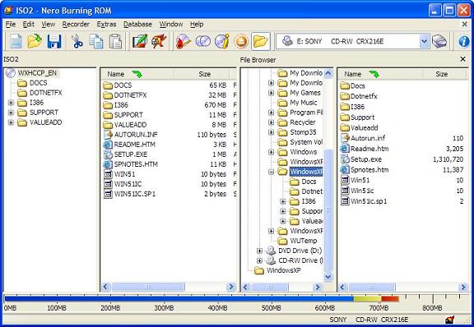The width and height of the screenshot is (474, 327).
Task: Sort ISO2 file list by Size column
Action: tap(202, 74)
